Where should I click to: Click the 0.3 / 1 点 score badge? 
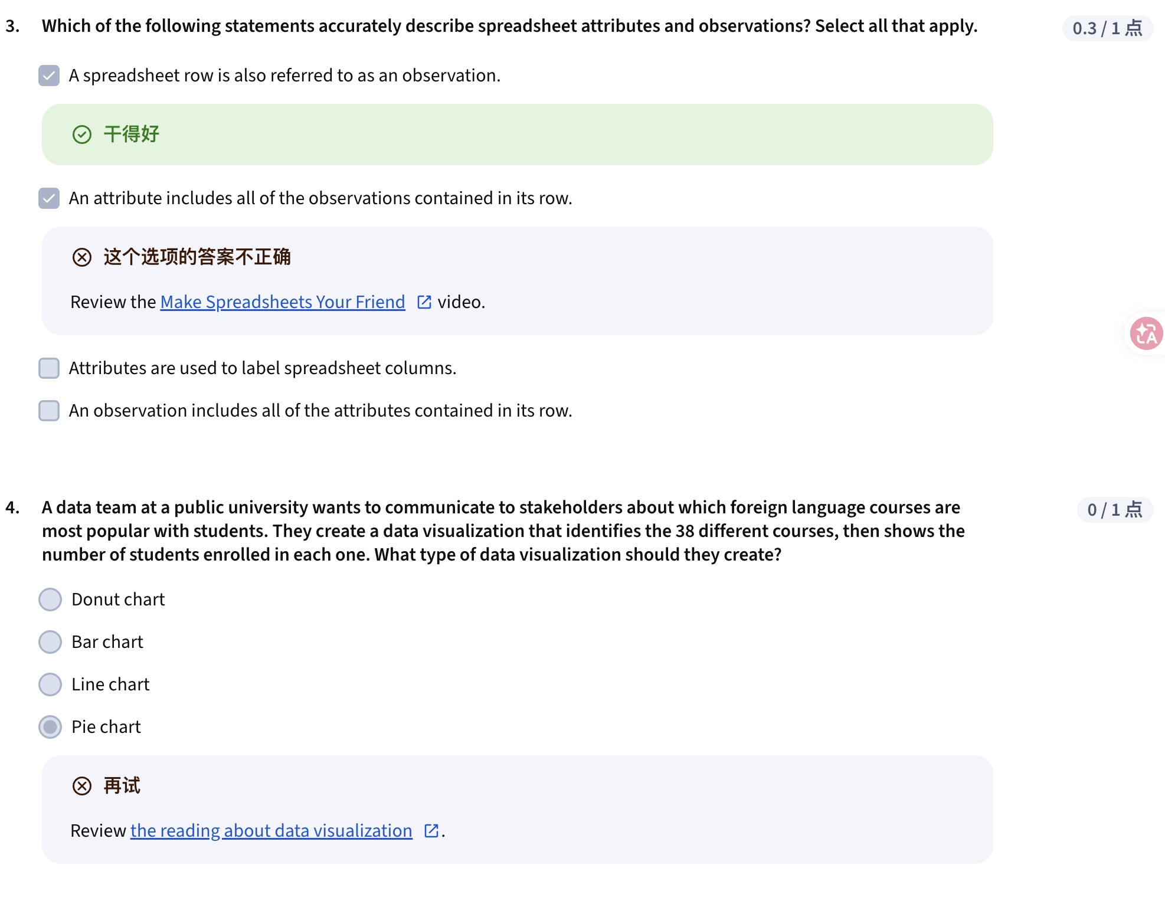click(x=1107, y=28)
